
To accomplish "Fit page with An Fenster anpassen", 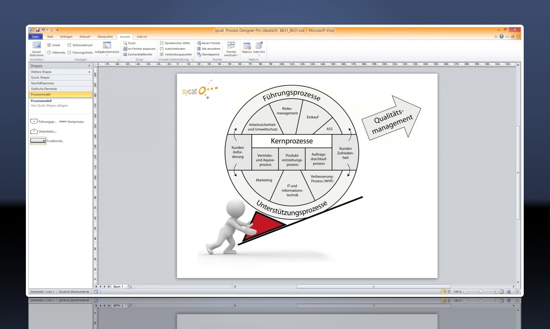I will [139, 49].
